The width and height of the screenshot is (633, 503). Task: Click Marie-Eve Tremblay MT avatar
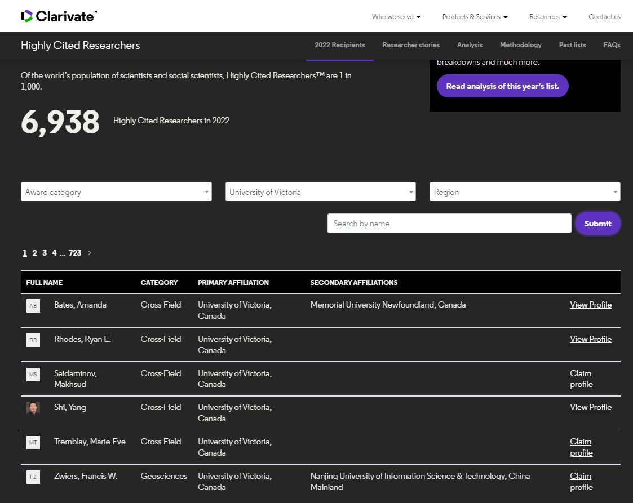coord(33,443)
